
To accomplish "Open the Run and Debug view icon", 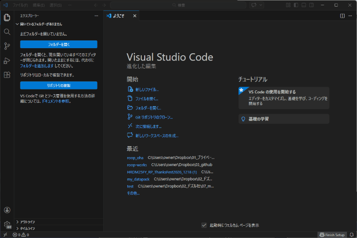I will click(7, 60).
